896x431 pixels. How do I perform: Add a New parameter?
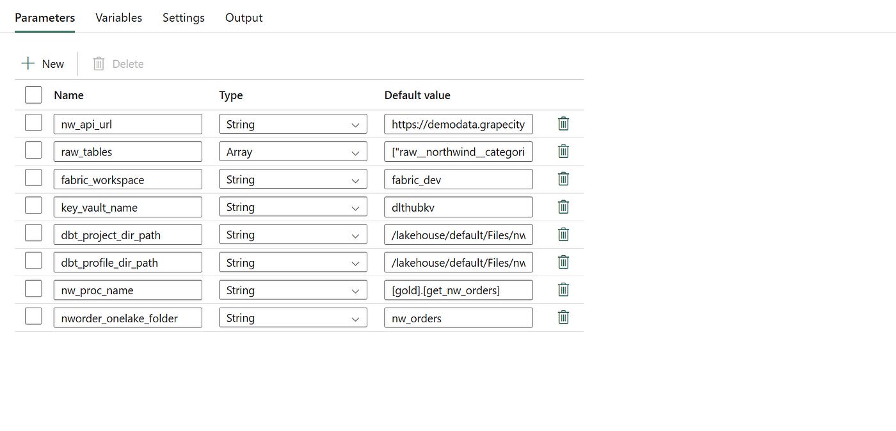coord(43,64)
